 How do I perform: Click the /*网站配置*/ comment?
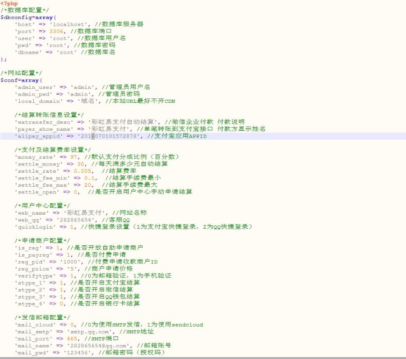tap(21, 73)
